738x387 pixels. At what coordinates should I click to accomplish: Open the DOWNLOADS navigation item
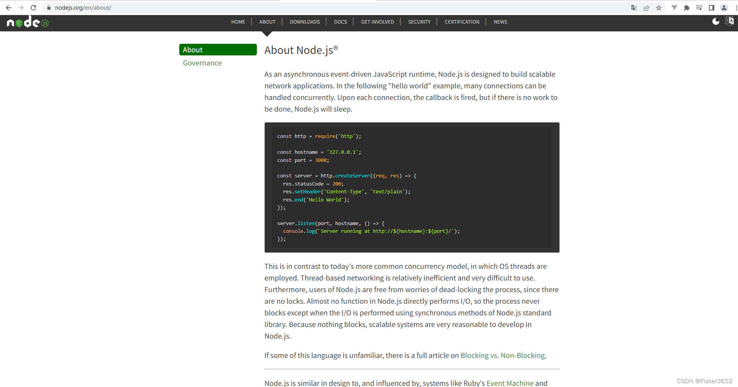pos(305,22)
